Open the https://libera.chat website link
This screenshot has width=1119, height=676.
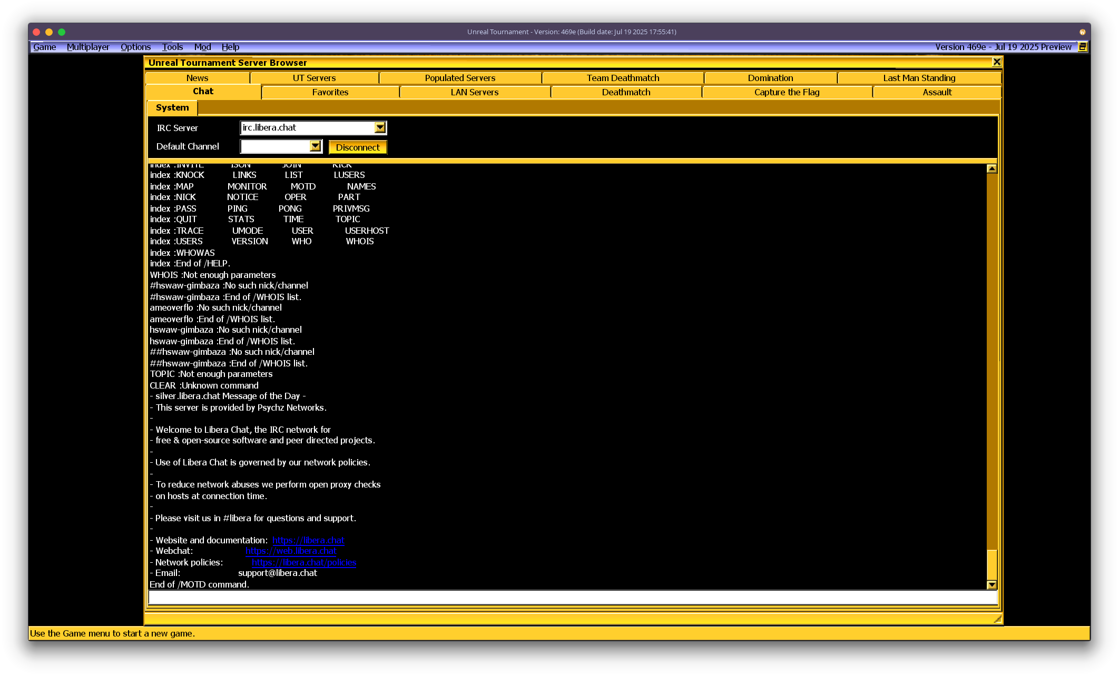tap(308, 540)
